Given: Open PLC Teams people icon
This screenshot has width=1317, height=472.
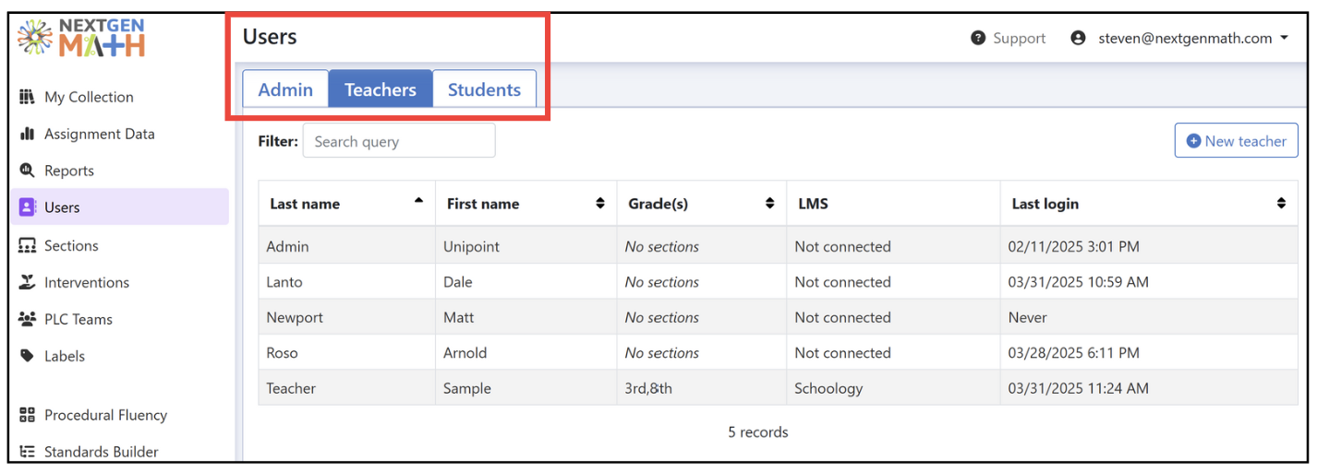Looking at the screenshot, I should point(27,319).
